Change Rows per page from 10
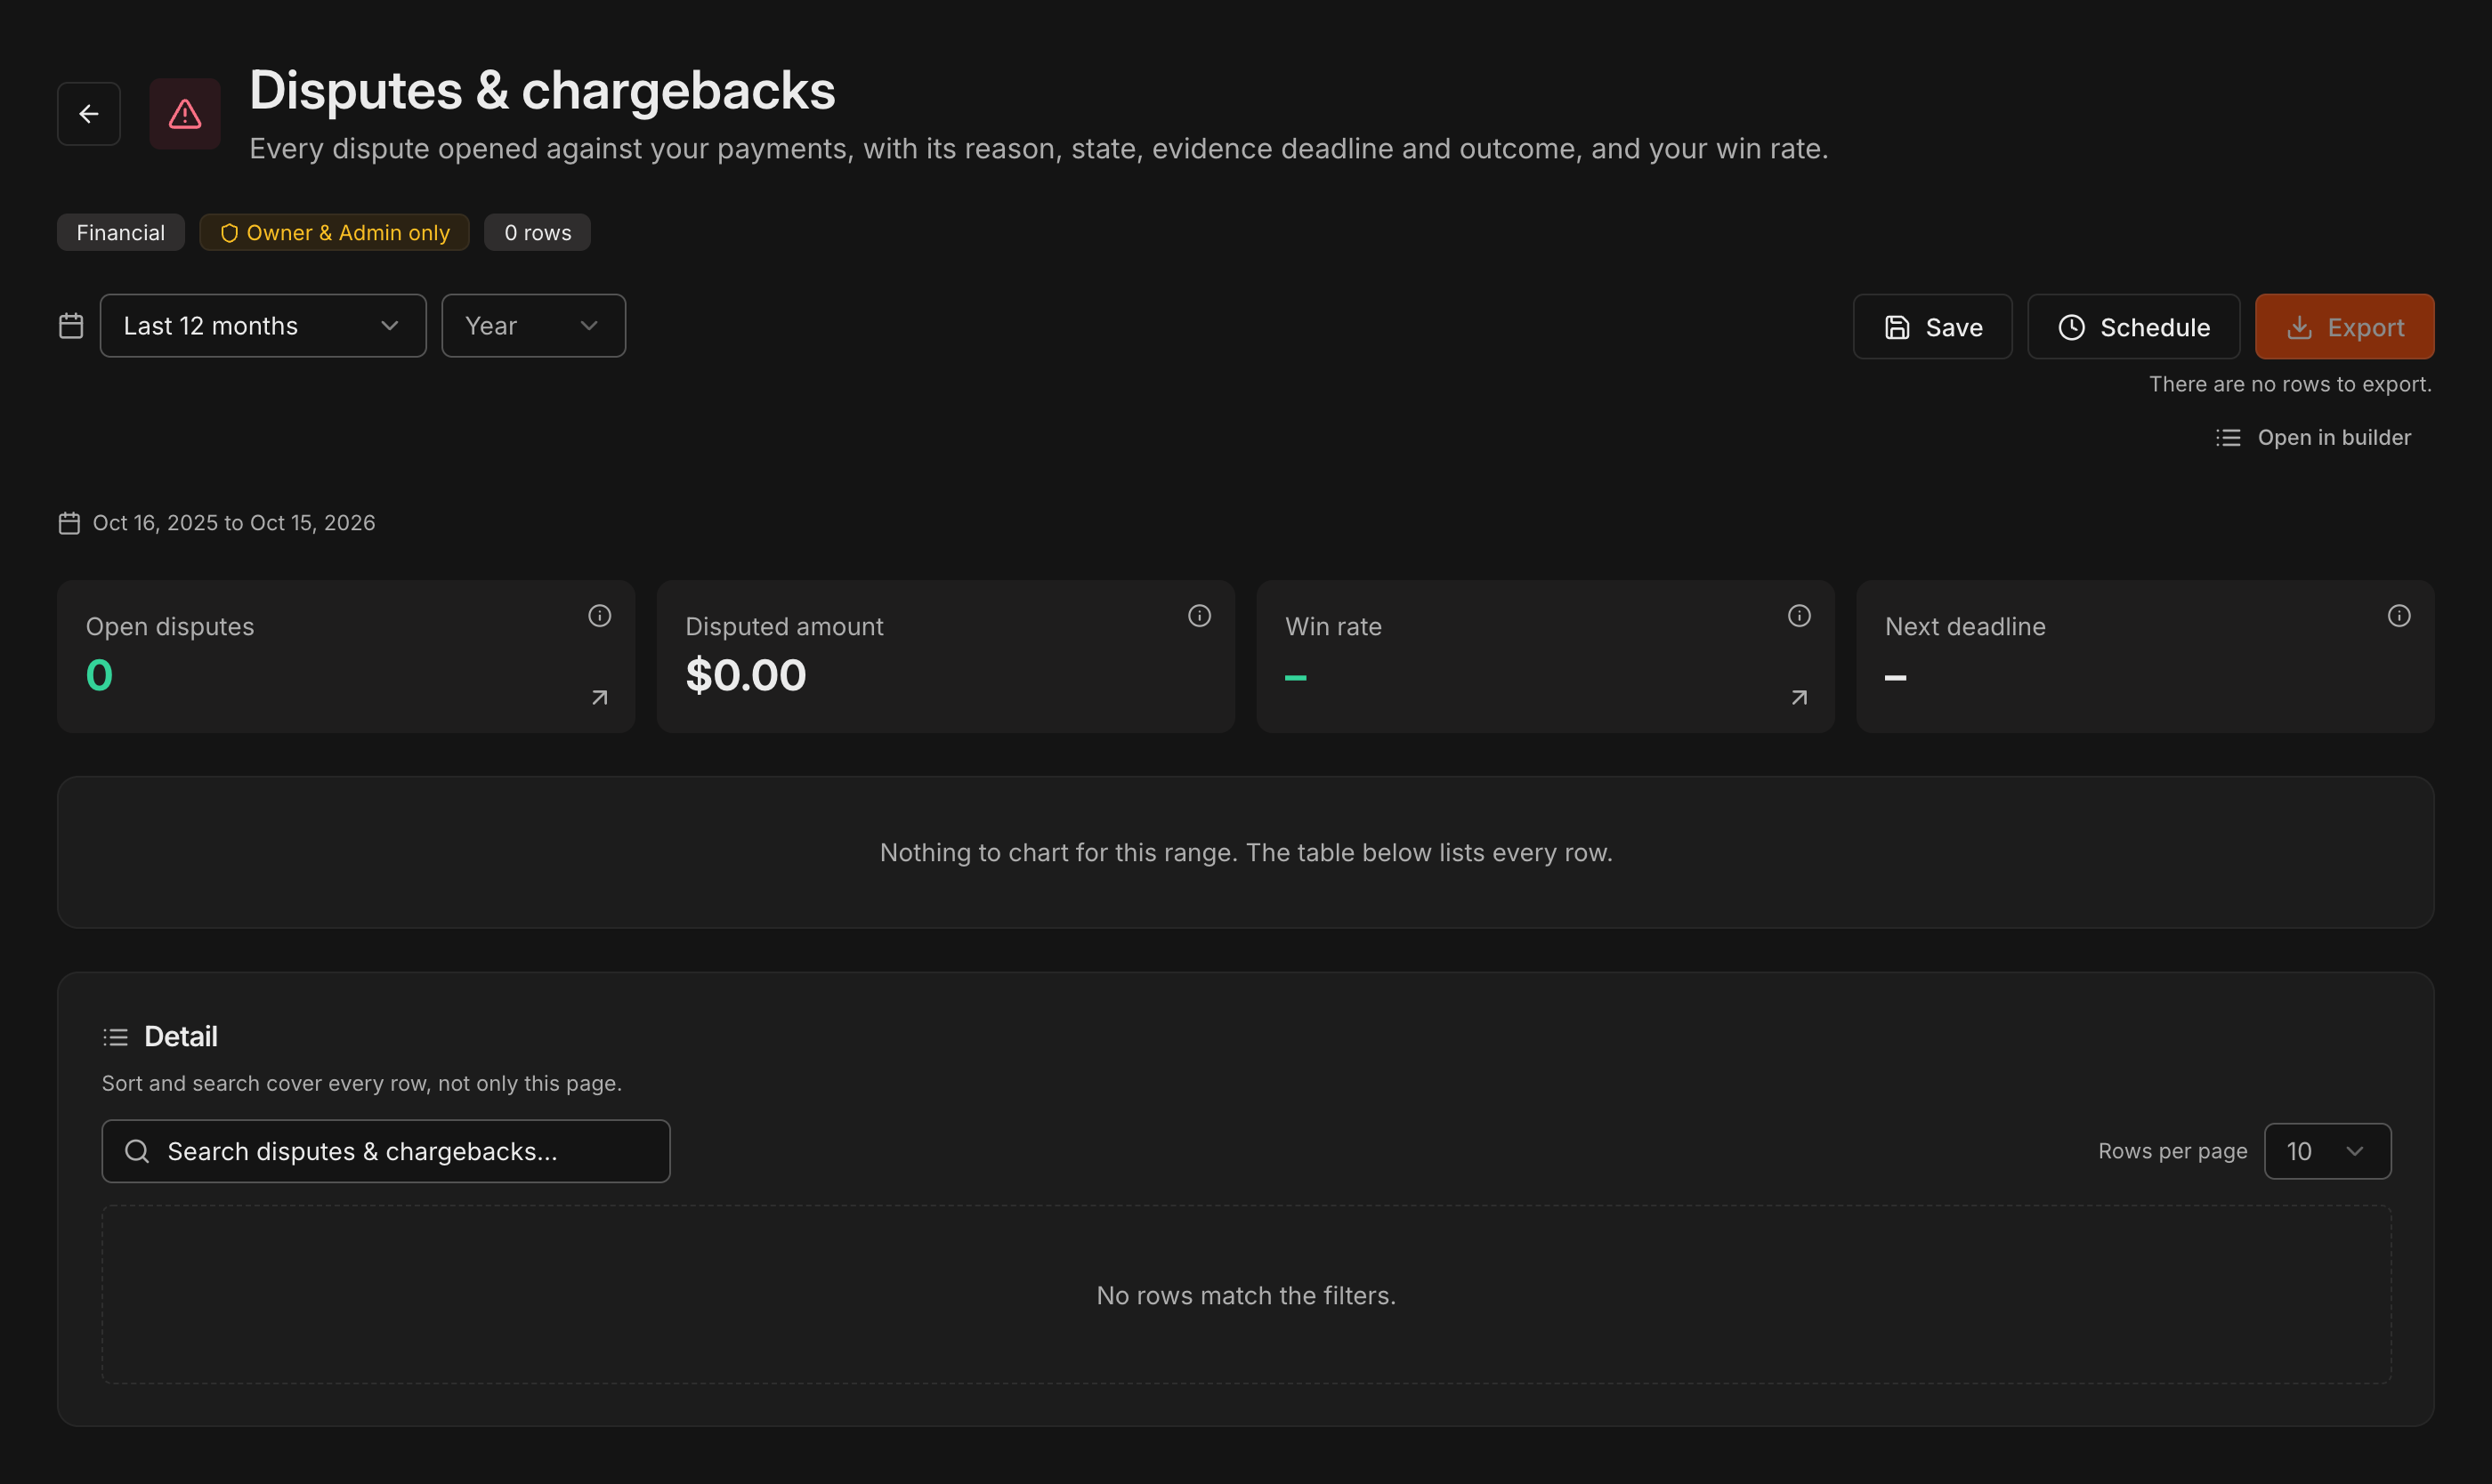This screenshot has width=2492, height=1484. (2327, 1151)
